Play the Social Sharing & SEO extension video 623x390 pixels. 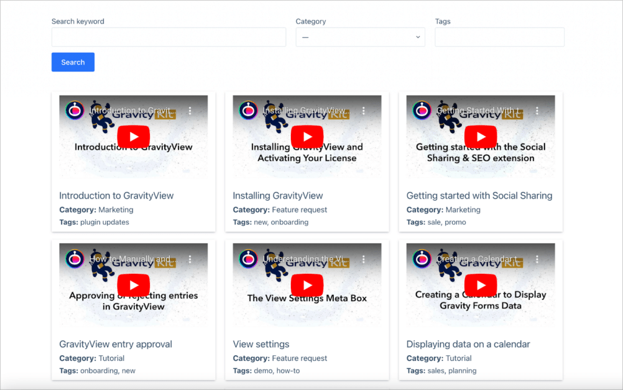click(480, 137)
